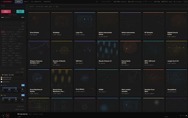The image size is (188, 118).
Task: Select the Studer tape preset icon
Action: 22,99
